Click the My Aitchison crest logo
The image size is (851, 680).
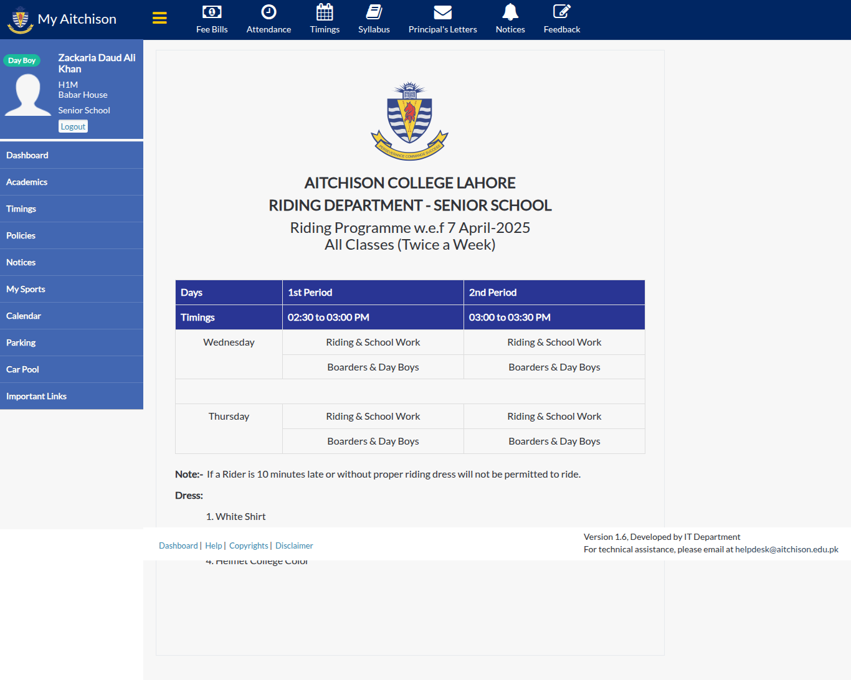coord(20,19)
